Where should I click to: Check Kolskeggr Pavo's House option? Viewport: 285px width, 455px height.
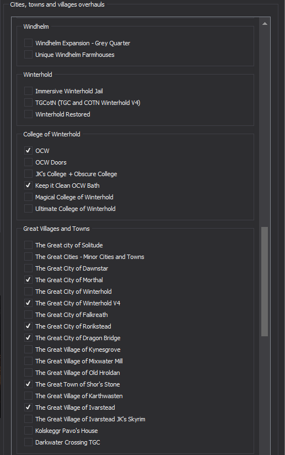[x=28, y=431]
